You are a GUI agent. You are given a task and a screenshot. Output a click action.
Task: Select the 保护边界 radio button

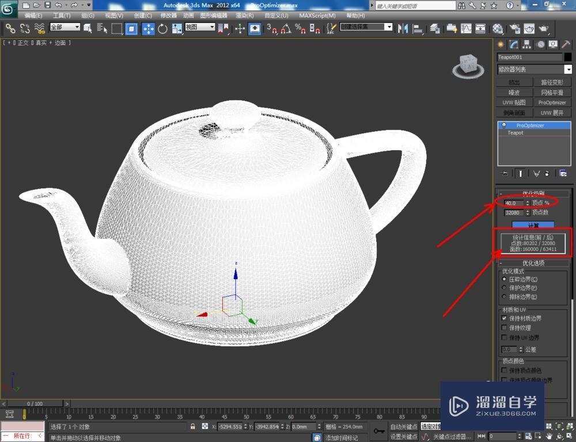pos(504,287)
